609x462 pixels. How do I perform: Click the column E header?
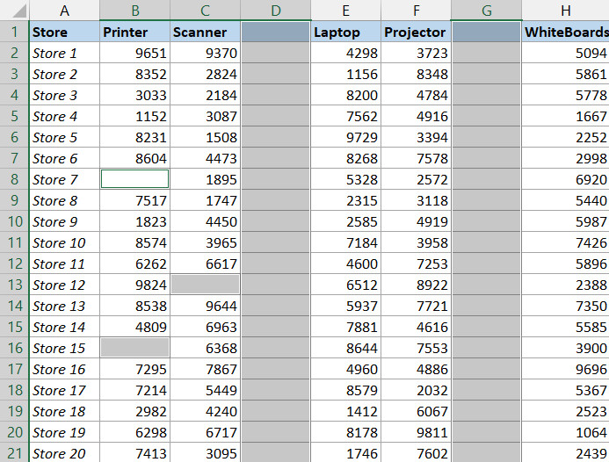pyautogui.click(x=346, y=11)
